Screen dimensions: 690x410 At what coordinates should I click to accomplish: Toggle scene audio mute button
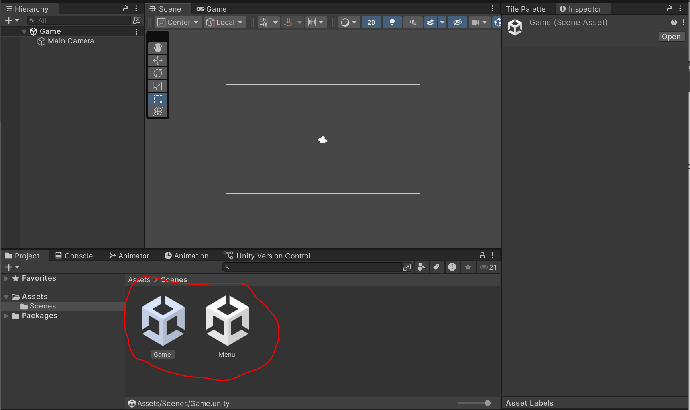[413, 22]
